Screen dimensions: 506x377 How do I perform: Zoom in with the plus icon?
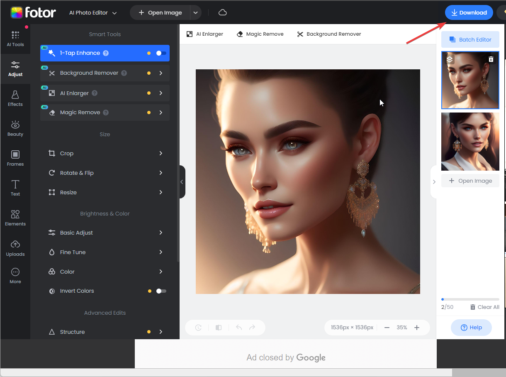coord(417,328)
